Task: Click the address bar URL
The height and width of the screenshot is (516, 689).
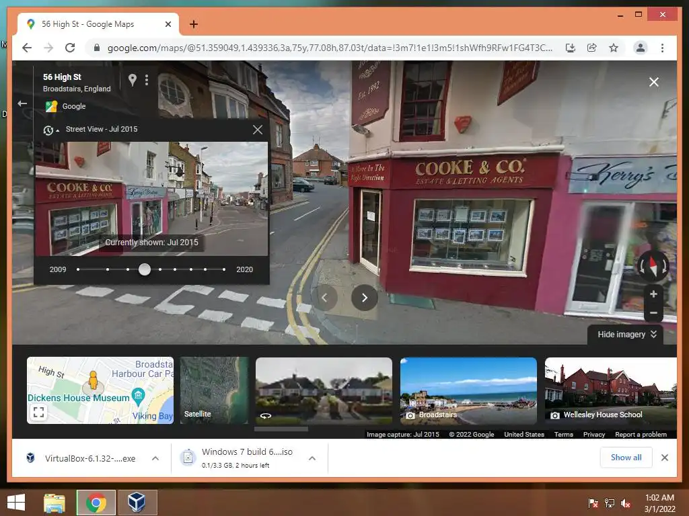Action: [x=330, y=48]
